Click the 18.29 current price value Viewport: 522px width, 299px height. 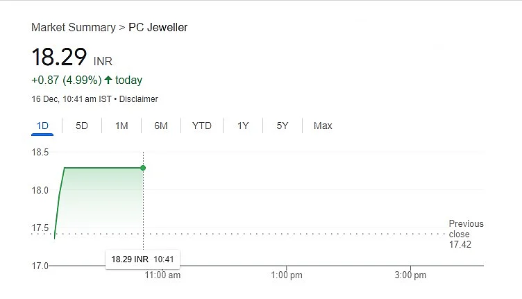[x=59, y=57]
